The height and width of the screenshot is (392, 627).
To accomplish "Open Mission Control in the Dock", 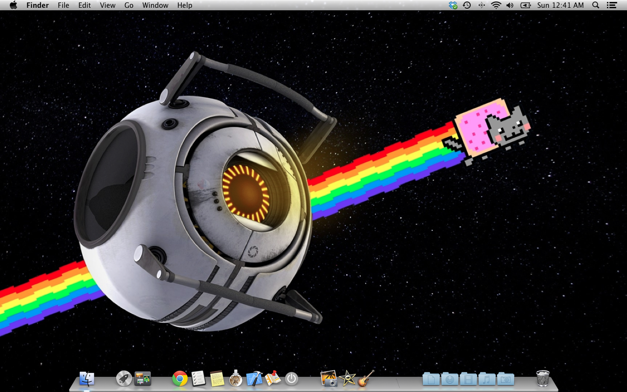I will click(x=143, y=378).
